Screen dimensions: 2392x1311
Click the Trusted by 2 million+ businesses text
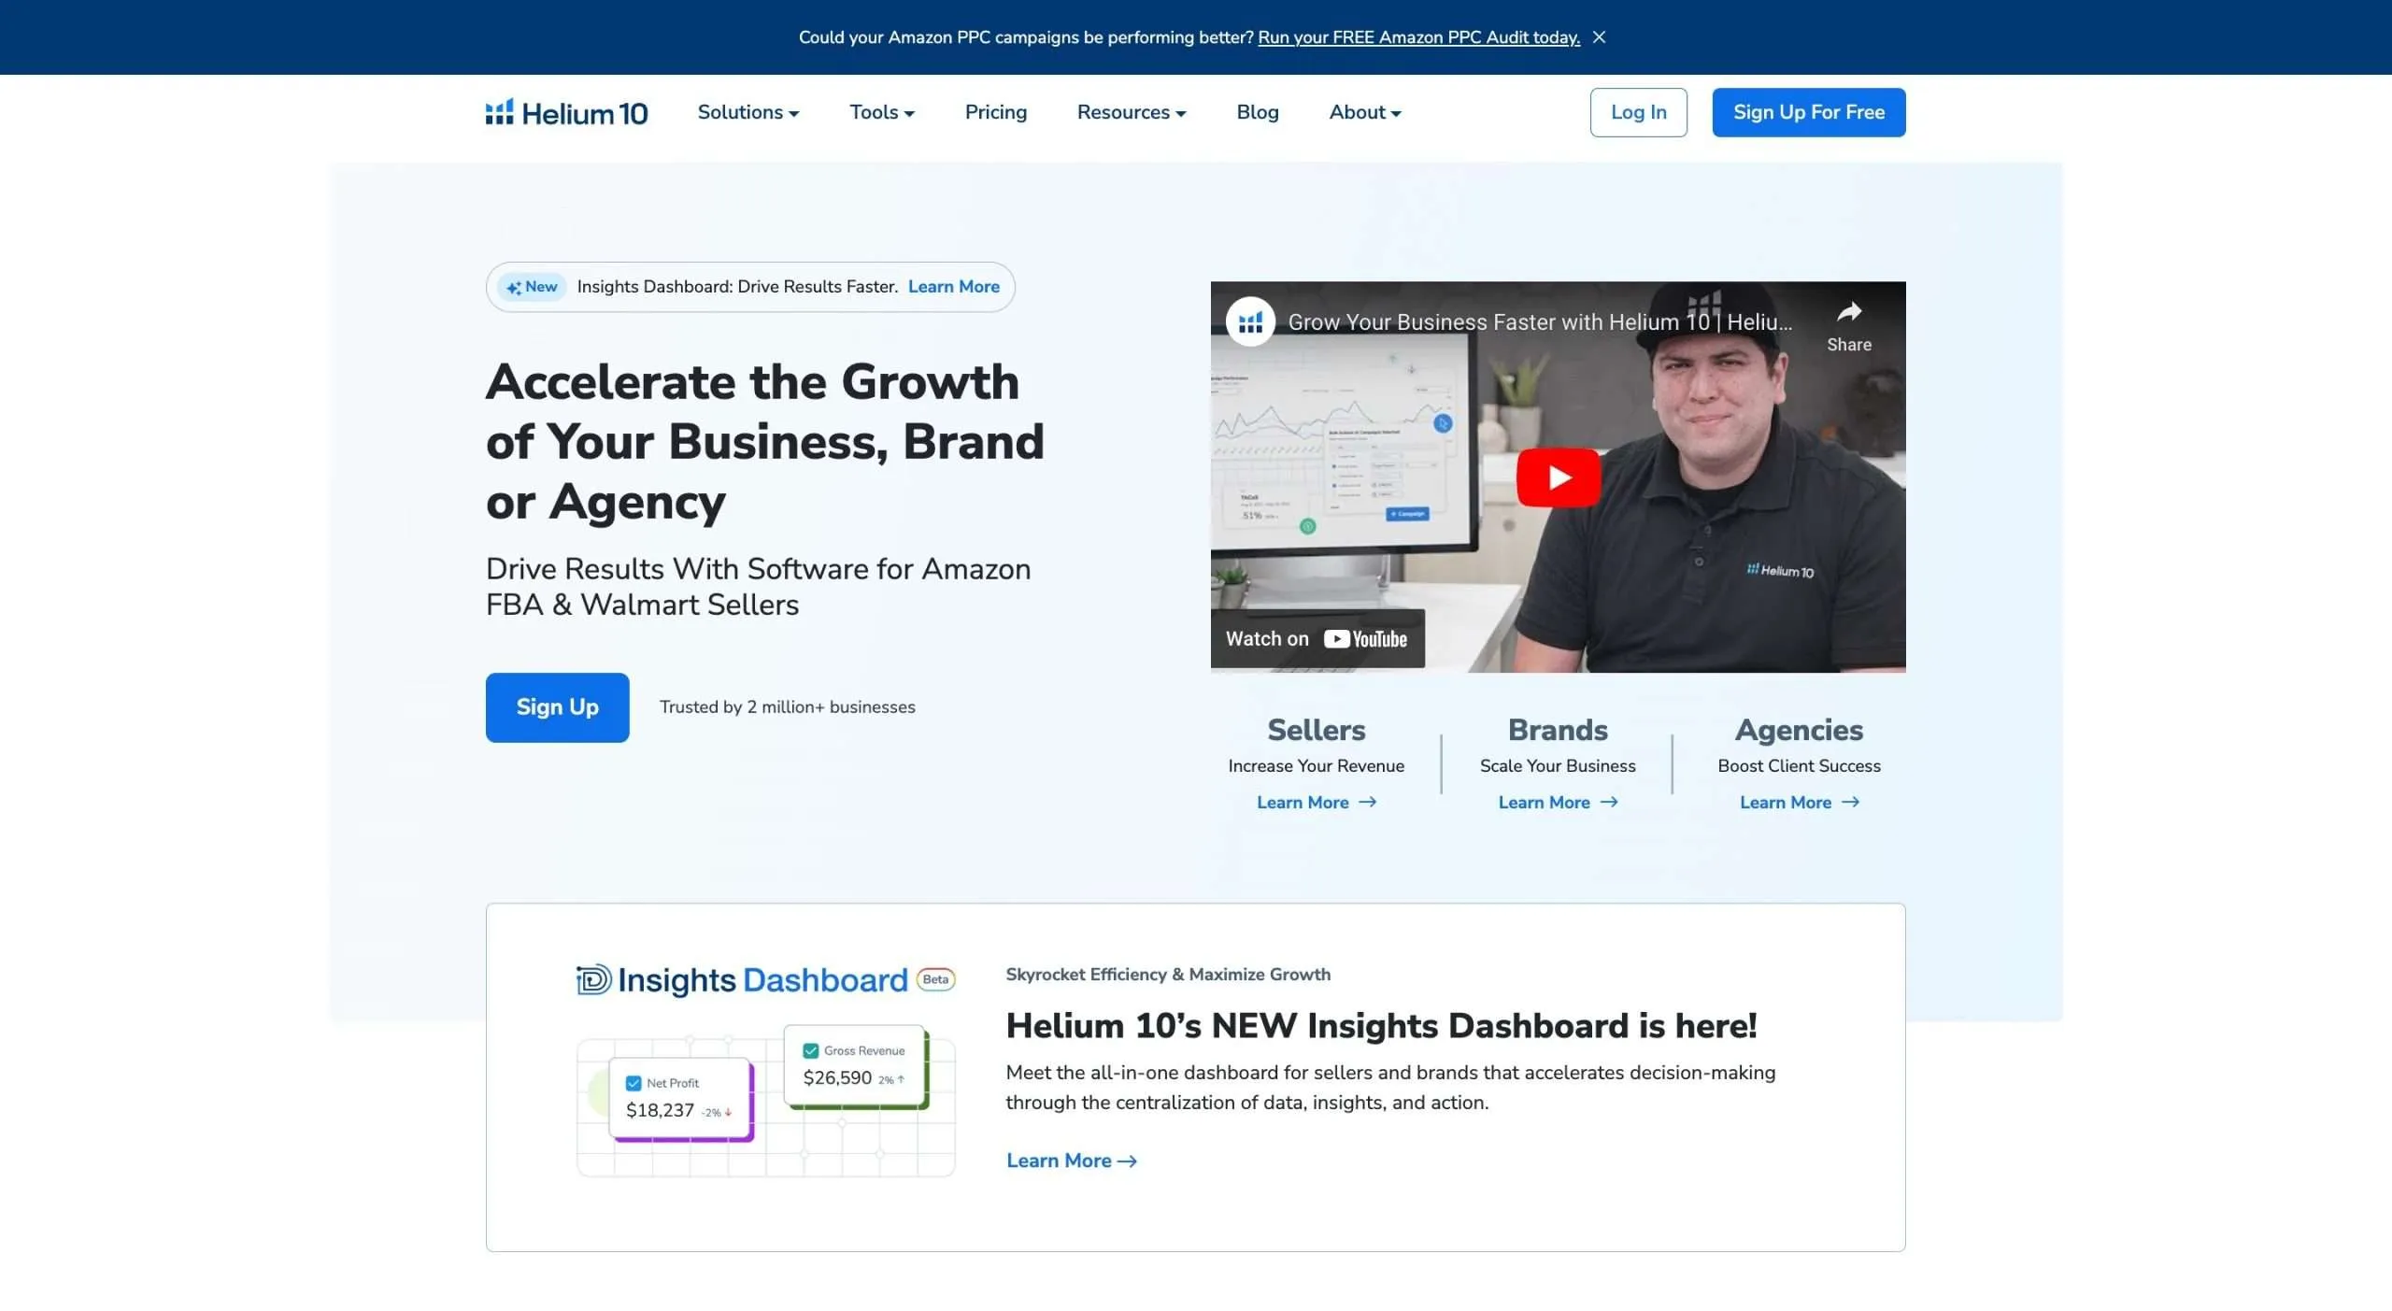787,707
